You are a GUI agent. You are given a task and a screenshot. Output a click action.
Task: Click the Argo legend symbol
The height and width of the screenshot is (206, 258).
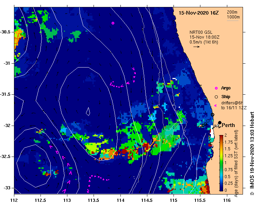tap(216, 88)
